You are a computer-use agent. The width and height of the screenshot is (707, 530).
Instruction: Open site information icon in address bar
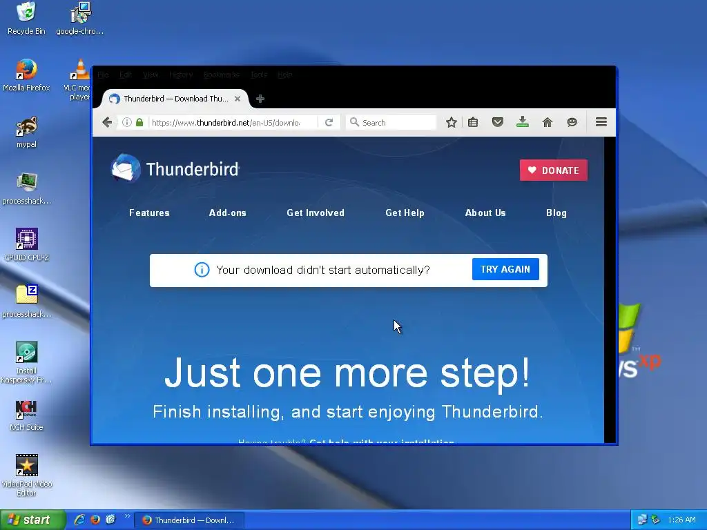[127, 122]
